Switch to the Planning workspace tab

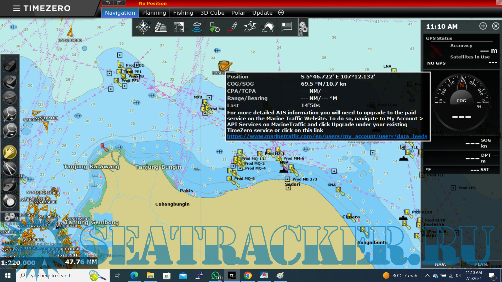[154, 13]
